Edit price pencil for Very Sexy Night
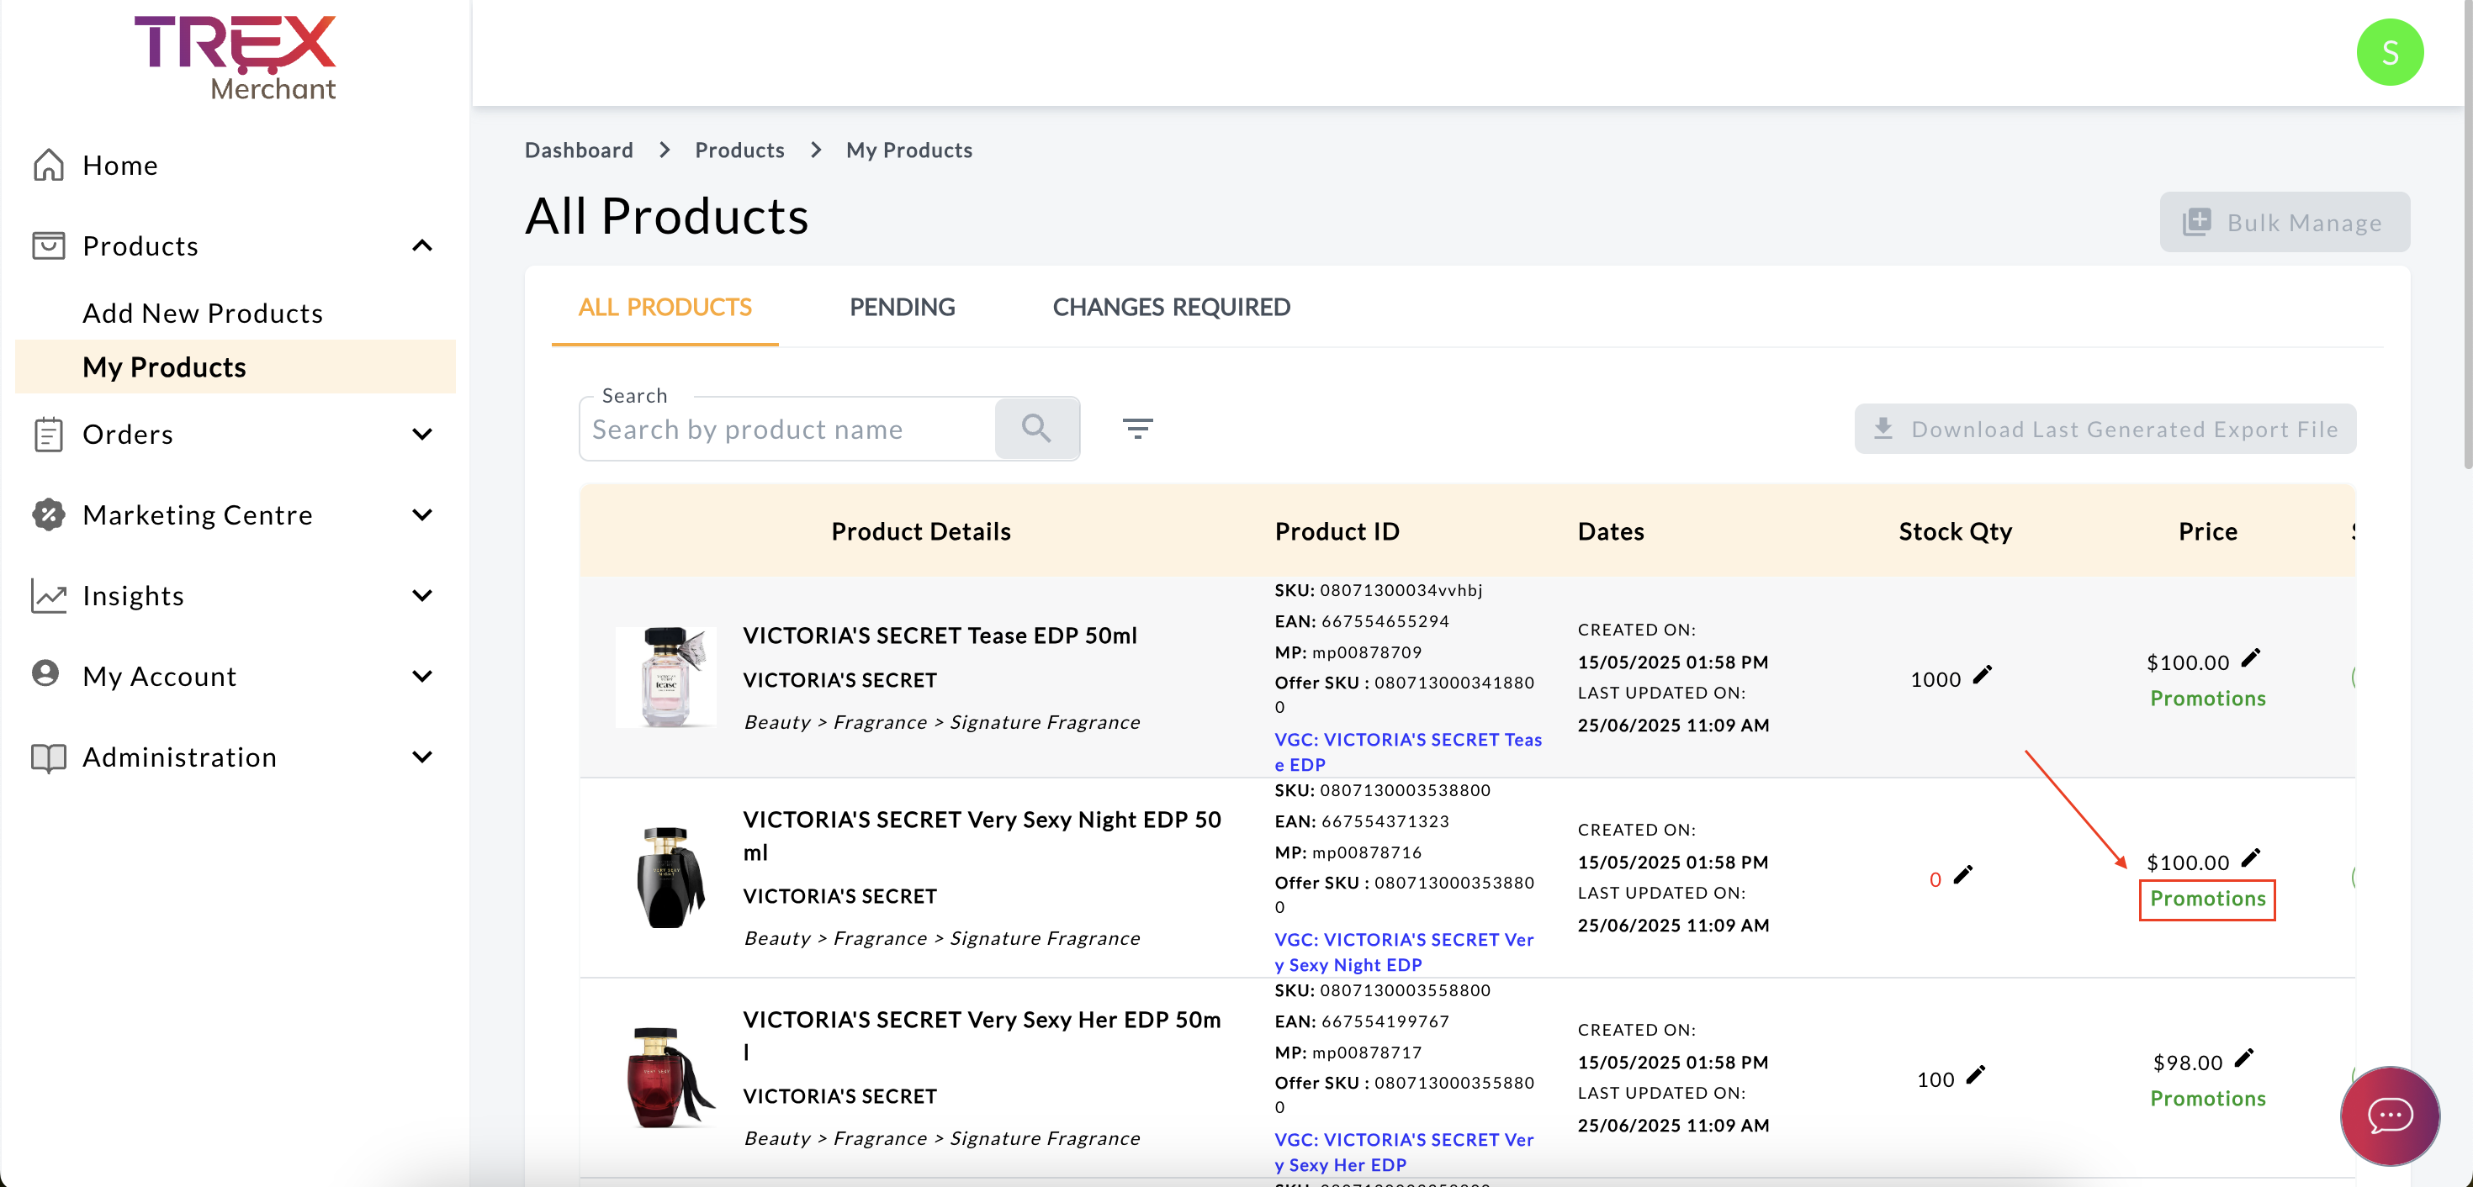This screenshot has height=1187, width=2473. [2250, 857]
